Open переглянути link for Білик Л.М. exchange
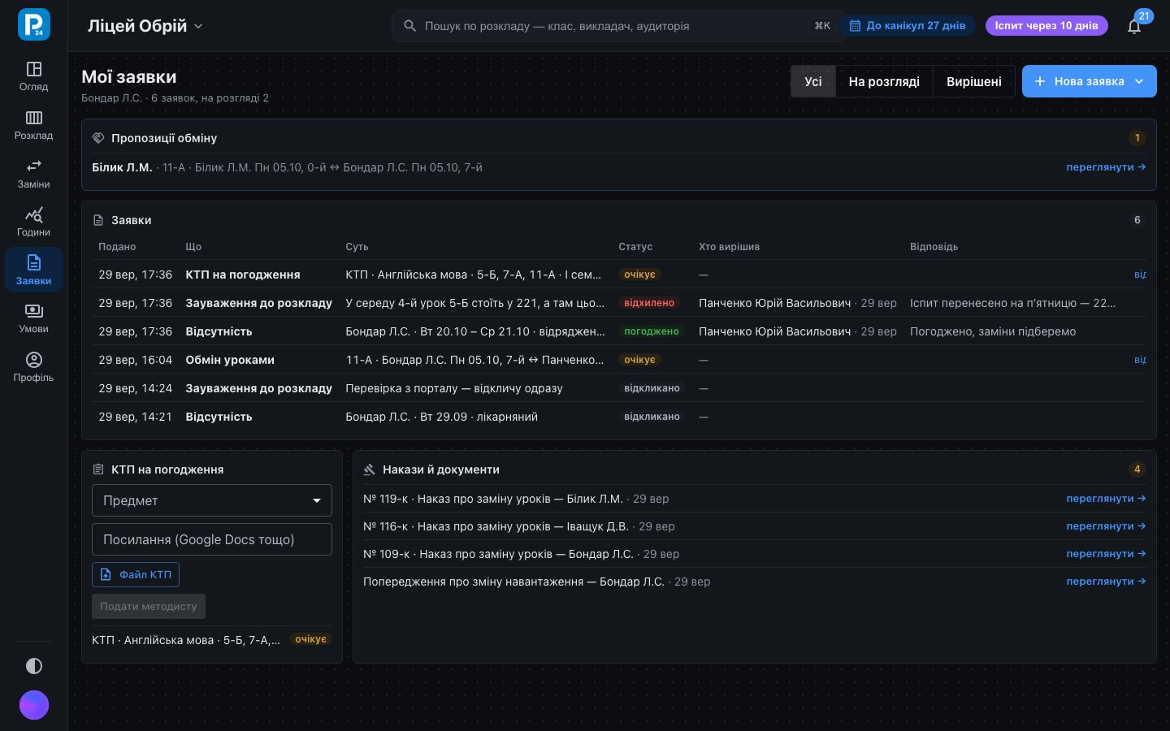 [x=1106, y=167]
